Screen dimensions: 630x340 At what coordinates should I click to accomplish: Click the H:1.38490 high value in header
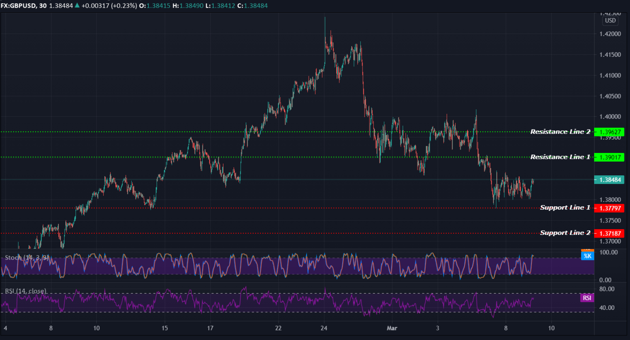pos(188,6)
